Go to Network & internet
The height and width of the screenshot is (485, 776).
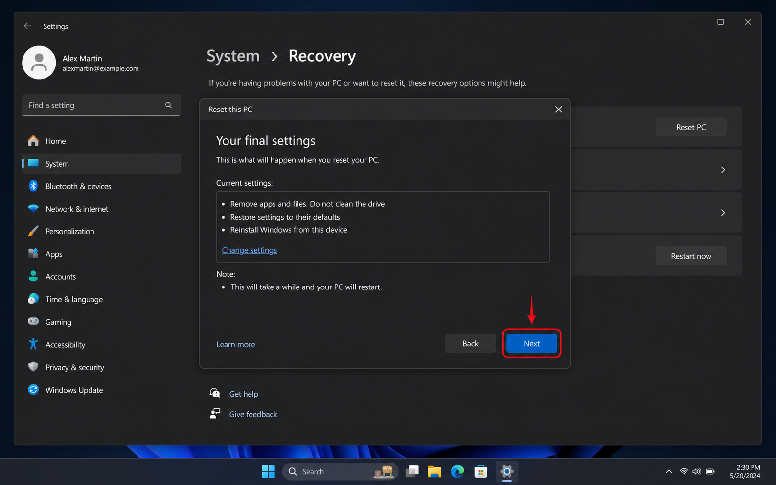click(101, 209)
